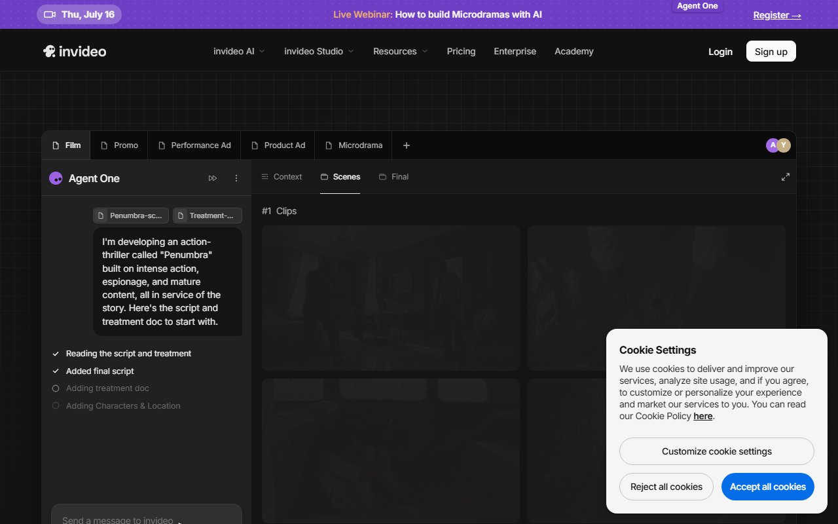Click the Send a message to invideo field
Viewport: 838px width, 524px height.
click(x=147, y=514)
